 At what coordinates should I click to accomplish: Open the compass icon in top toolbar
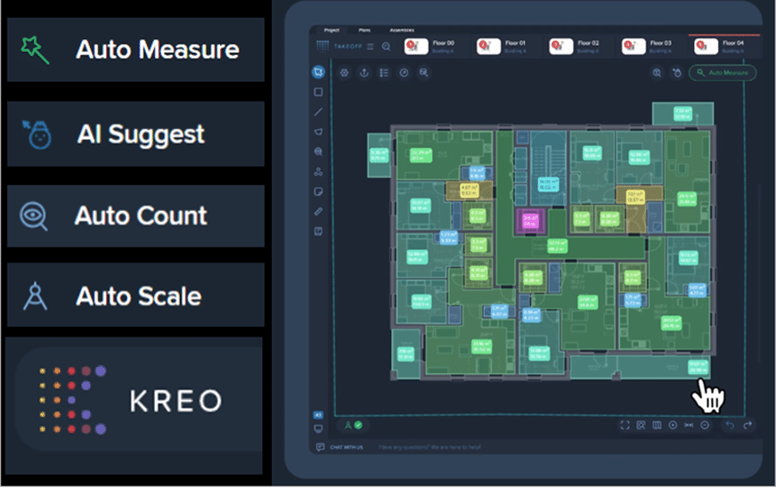[404, 73]
